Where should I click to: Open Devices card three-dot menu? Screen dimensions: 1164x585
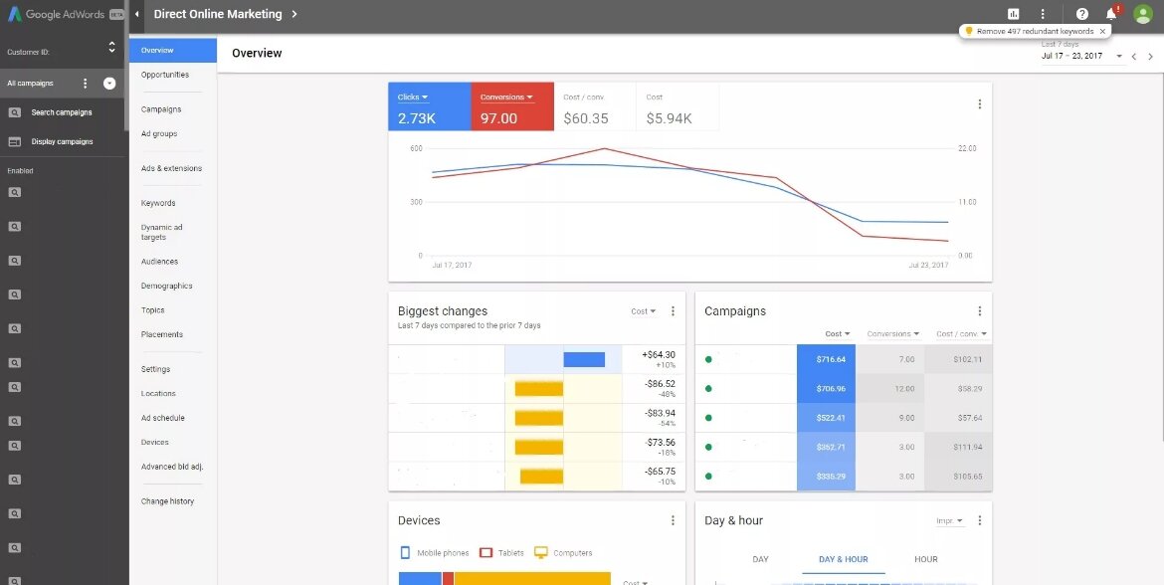674,521
